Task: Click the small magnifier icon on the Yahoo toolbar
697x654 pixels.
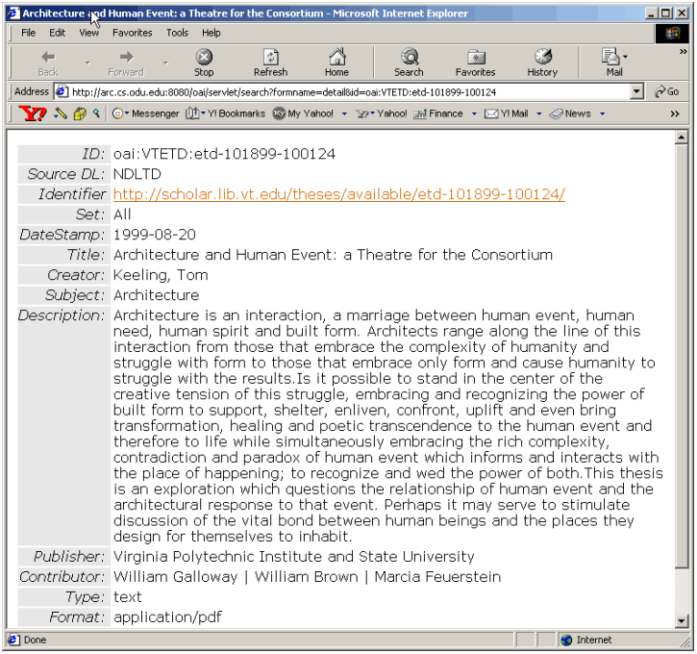Action: click(96, 113)
